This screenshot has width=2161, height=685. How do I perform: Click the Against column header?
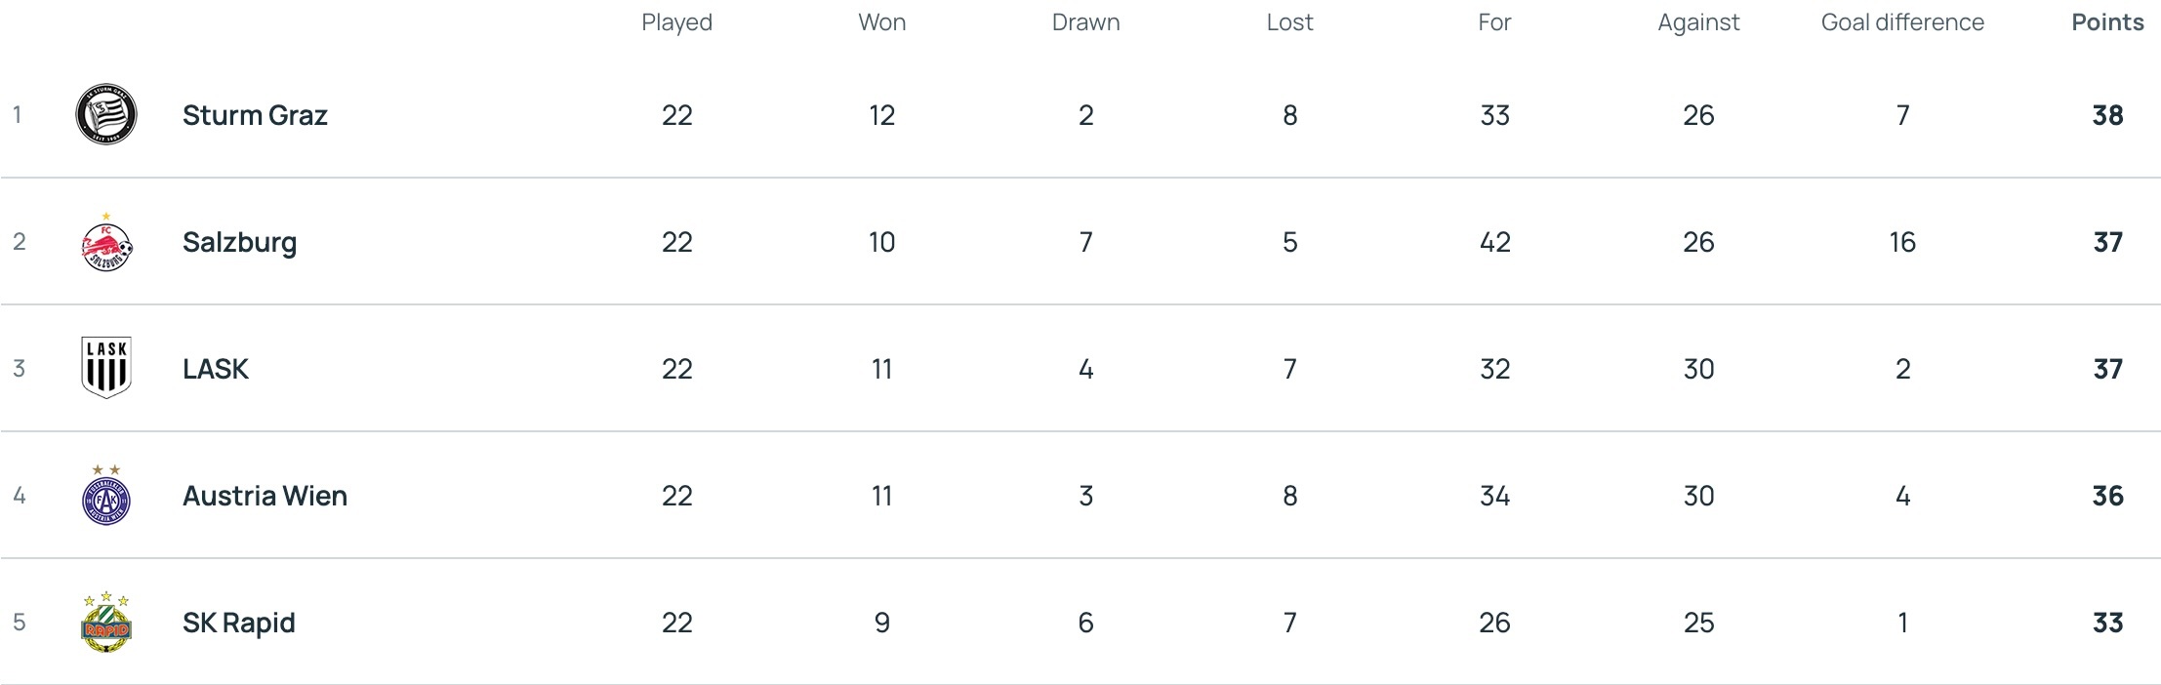pyautogui.click(x=1698, y=22)
